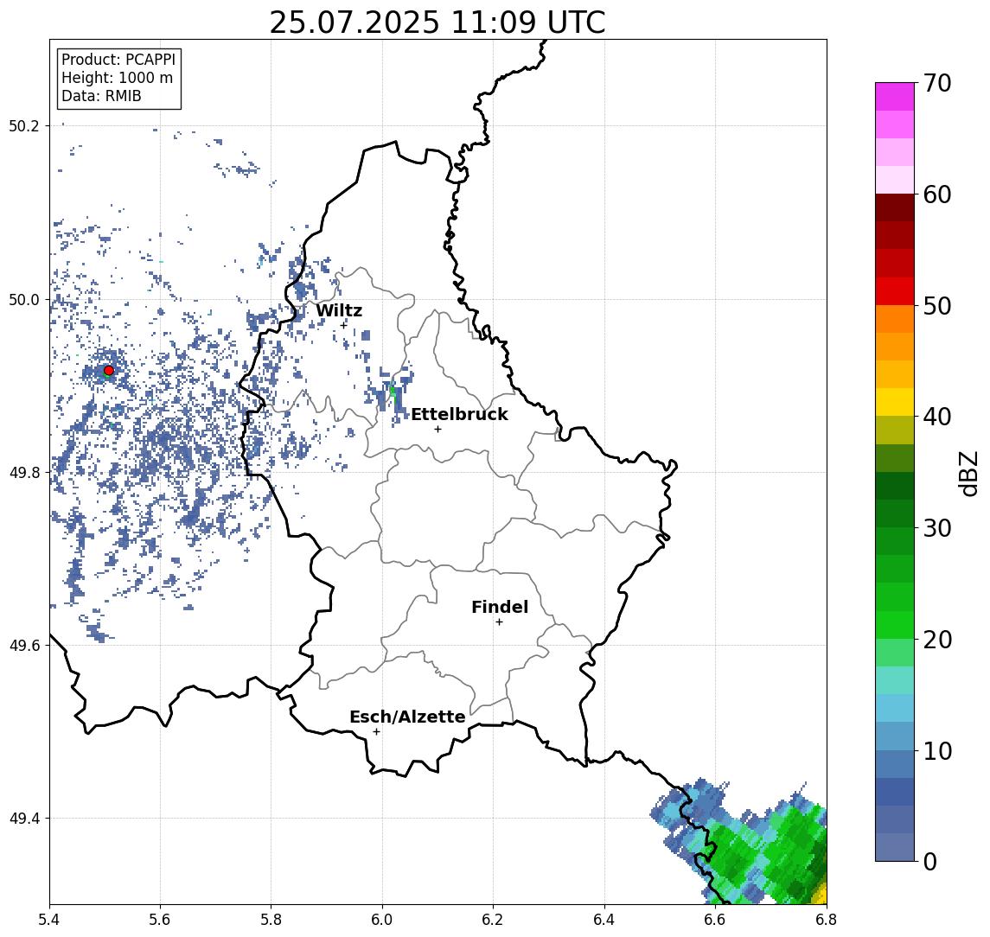Click the colorbar tick label 0
The width and height of the screenshot is (990, 937).
pyautogui.click(x=930, y=861)
